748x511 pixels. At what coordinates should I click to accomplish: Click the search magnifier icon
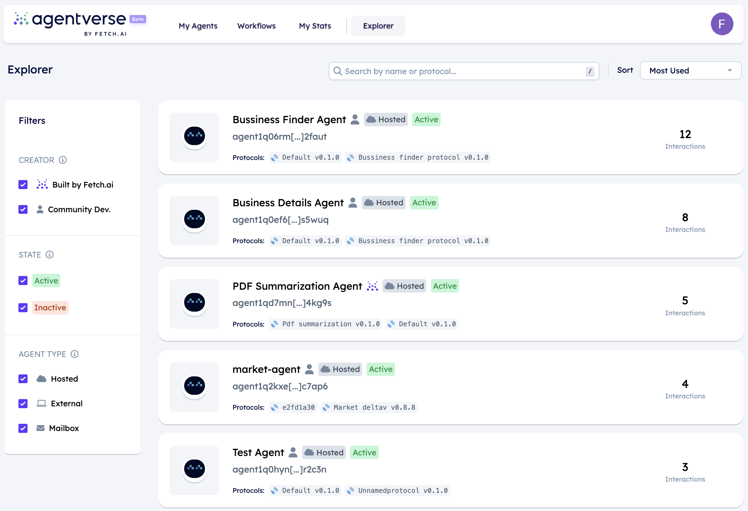pyautogui.click(x=337, y=71)
